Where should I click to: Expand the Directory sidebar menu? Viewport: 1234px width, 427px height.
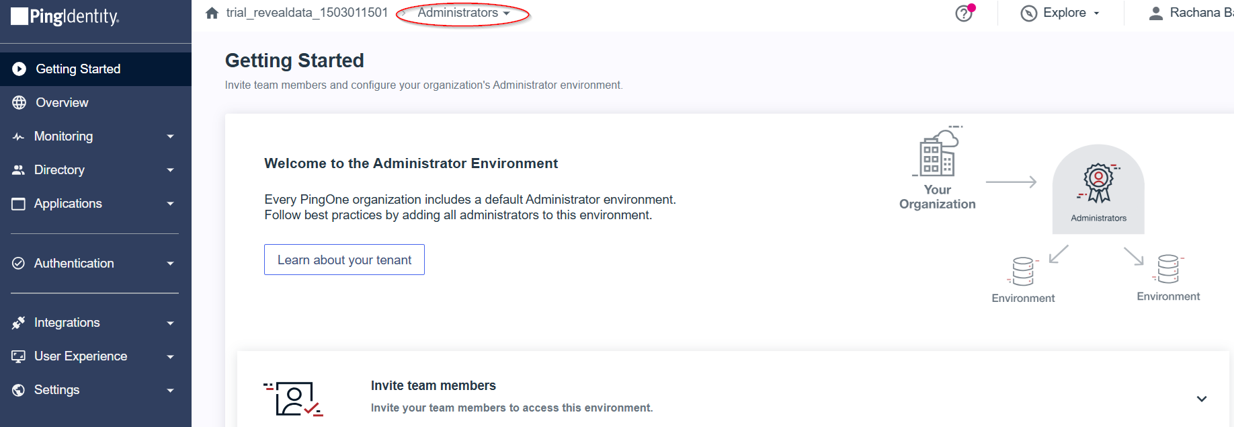click(x=94, y=170)
